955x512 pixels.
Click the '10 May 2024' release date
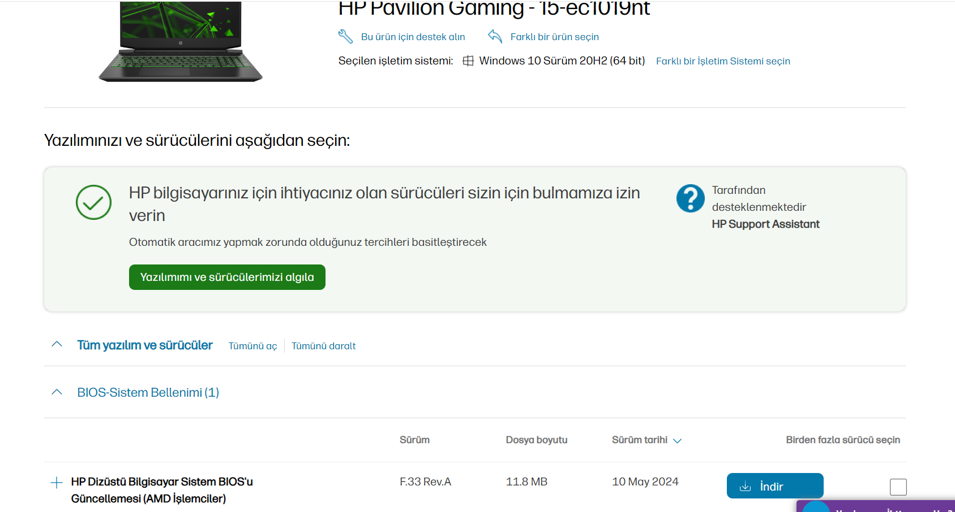pos(645,482)
